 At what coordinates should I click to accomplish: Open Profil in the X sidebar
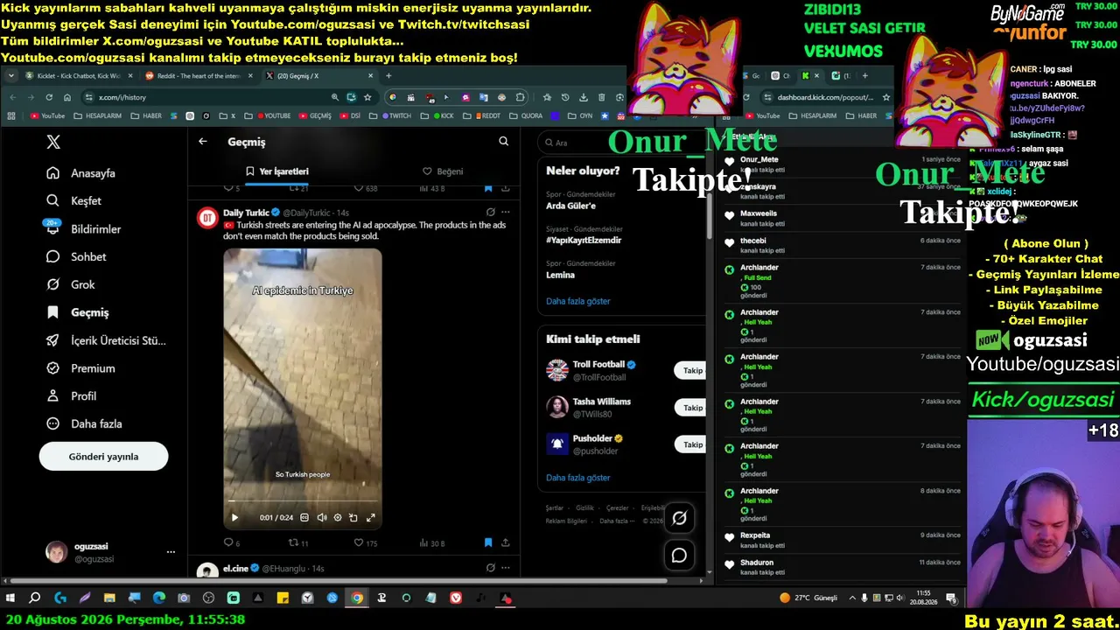coord(72,396)
